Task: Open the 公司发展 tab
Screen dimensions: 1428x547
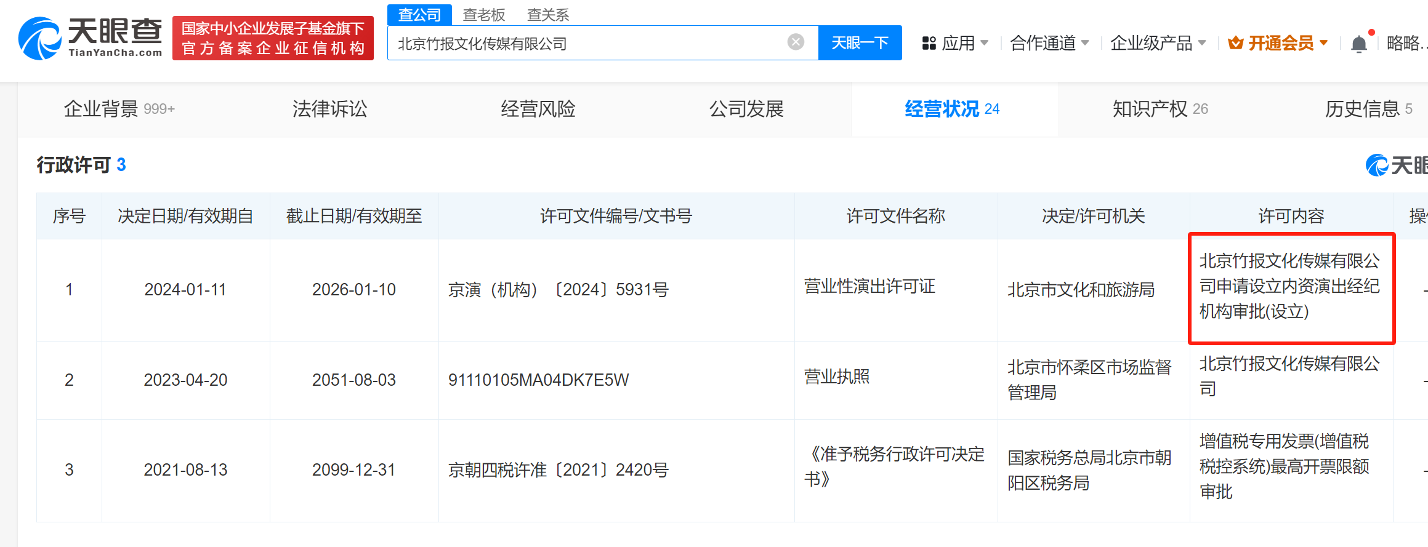Action: (746, 109)
